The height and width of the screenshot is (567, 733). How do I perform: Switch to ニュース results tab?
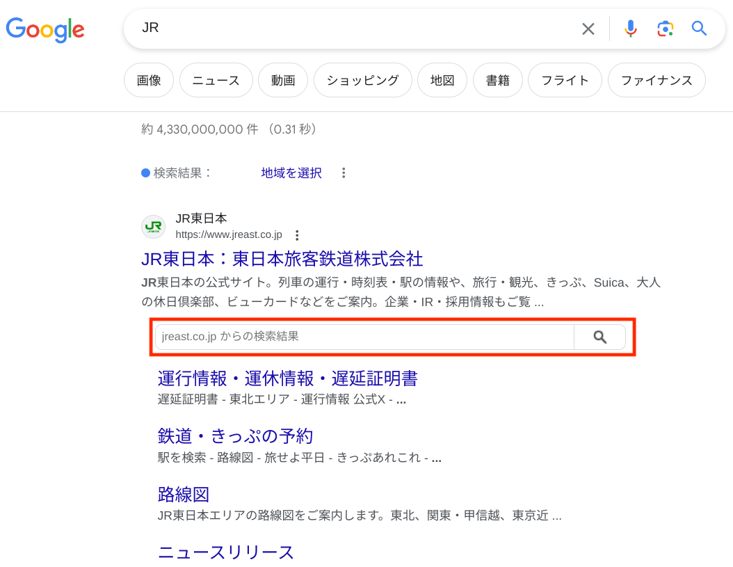[216, 81]
